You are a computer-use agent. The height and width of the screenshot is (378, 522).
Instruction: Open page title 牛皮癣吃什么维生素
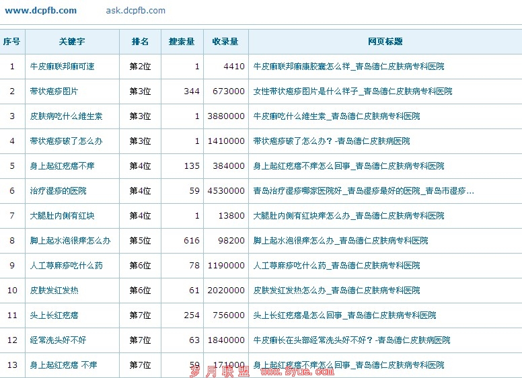coord(336,116)
